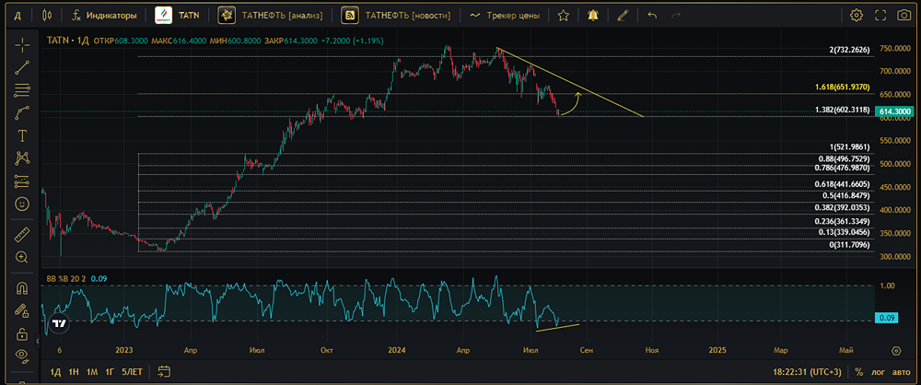
Task: Select Fibonacci level label 1(521.9861)
Action: (x=849, y=146)
